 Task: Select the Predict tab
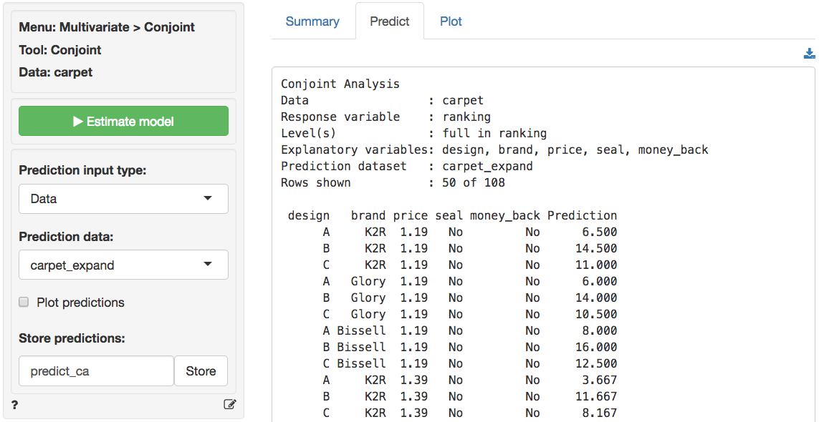click(389, 21)
